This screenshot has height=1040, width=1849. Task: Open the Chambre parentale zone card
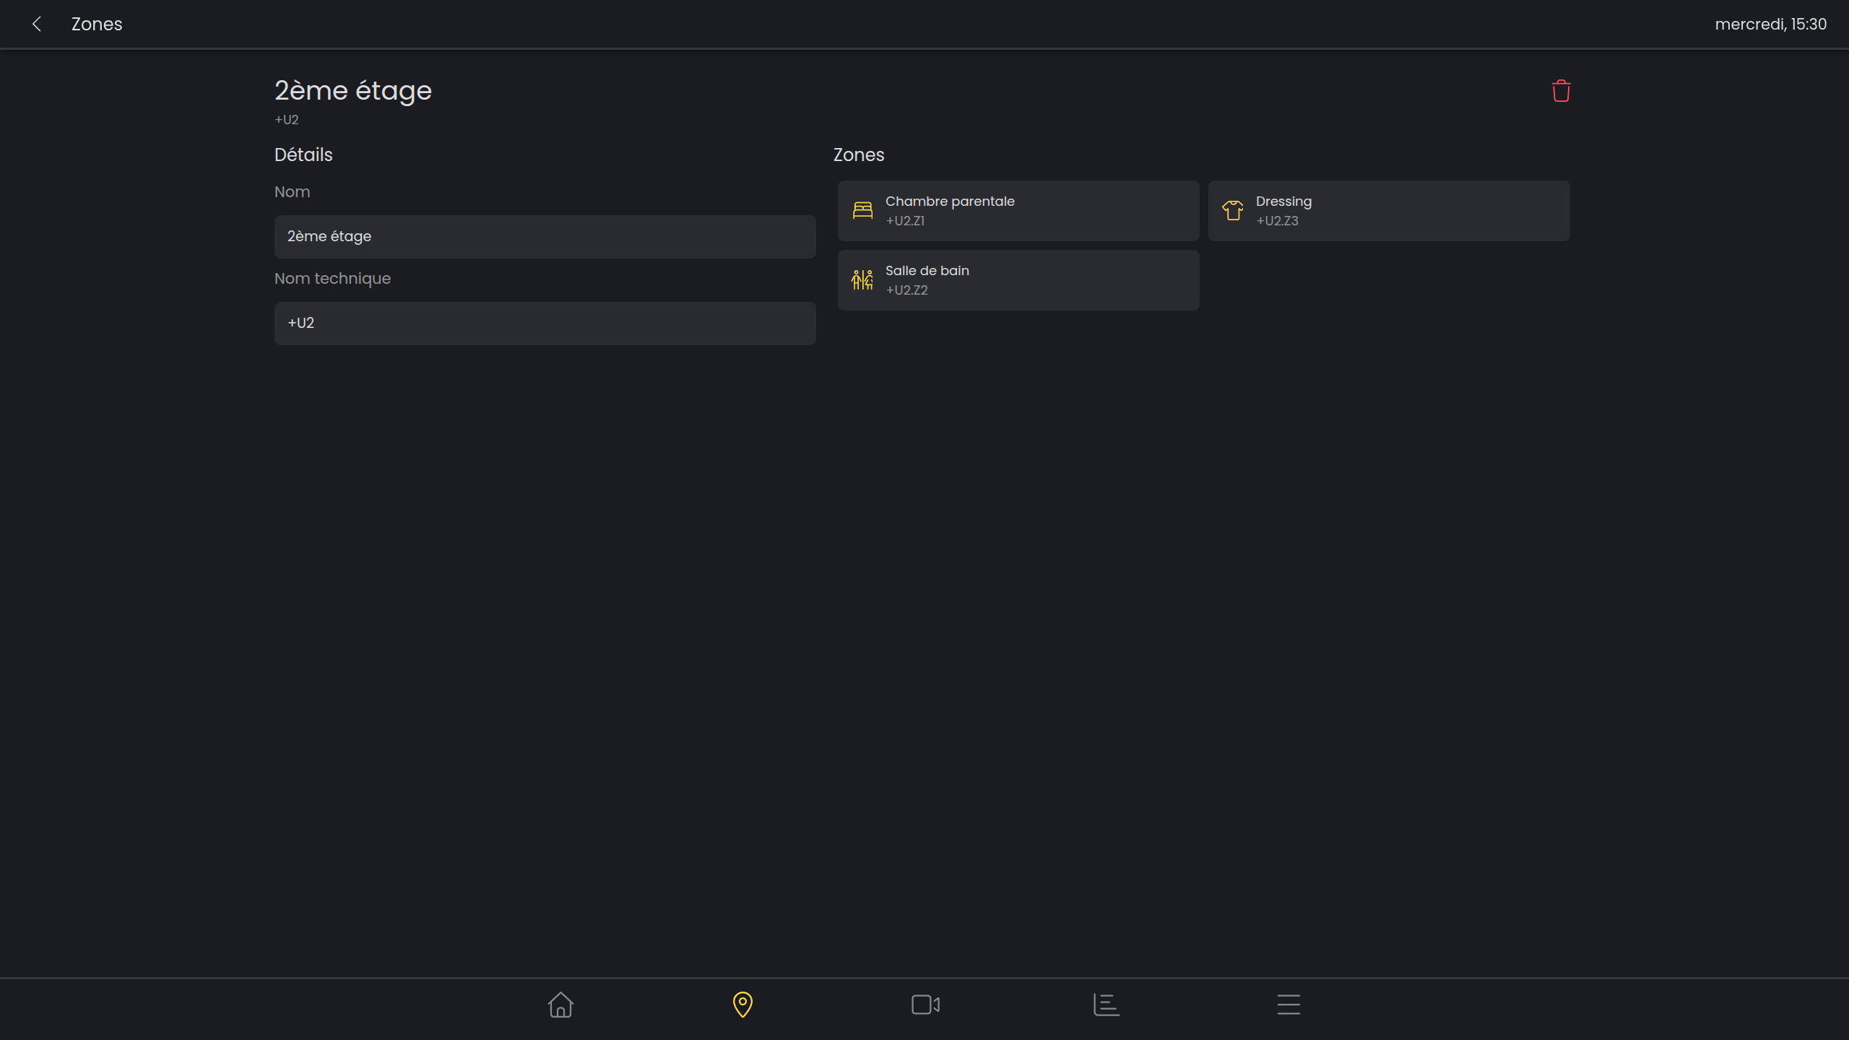[1018, 210]
